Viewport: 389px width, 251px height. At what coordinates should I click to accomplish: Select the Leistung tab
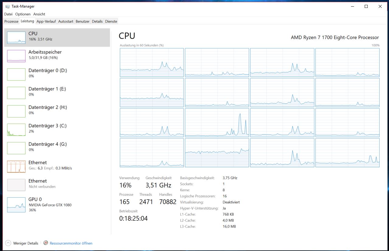click(27, 21)
